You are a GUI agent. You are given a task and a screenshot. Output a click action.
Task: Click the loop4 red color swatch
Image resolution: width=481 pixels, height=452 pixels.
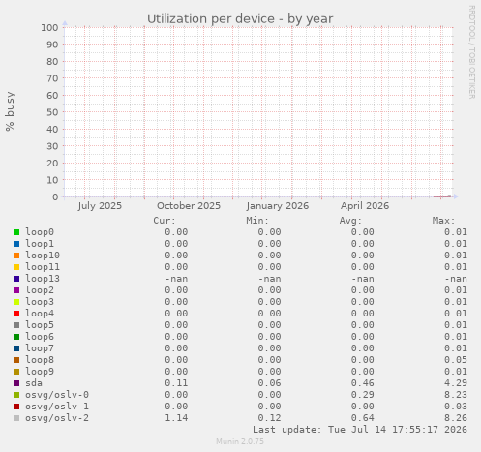coord(16,314)
